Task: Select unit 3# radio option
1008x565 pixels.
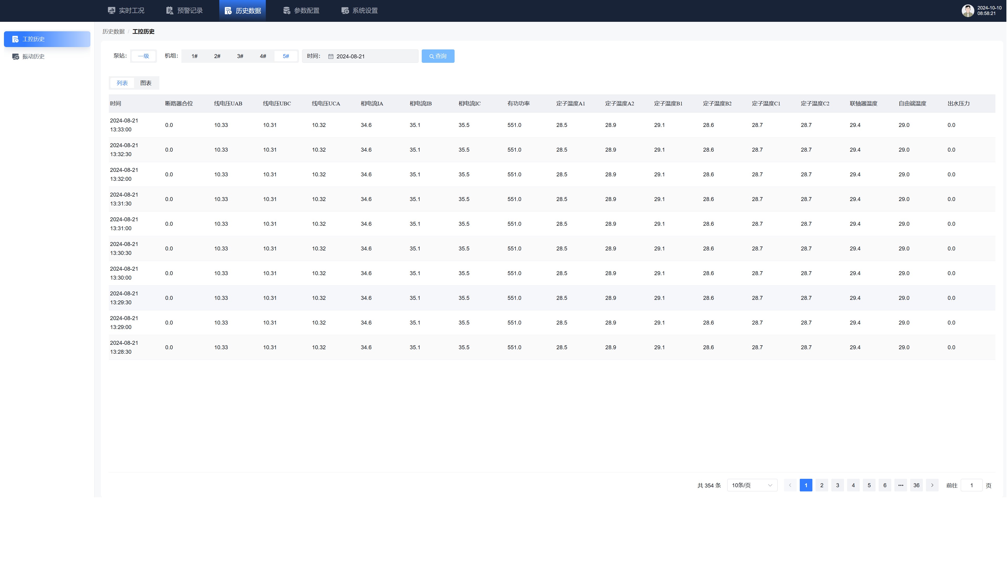Action: pos(240,56)
